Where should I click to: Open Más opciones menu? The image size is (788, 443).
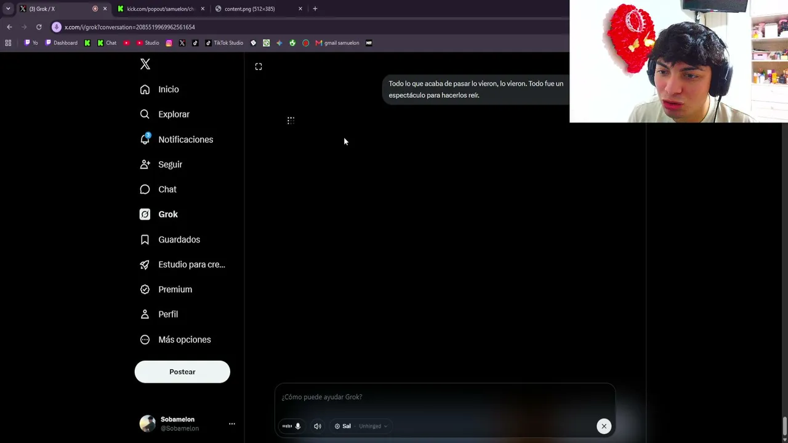coord(175,340)
